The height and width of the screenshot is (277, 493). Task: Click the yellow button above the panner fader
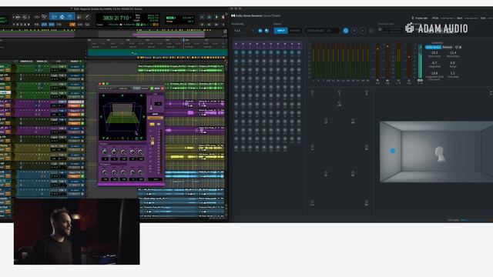click(x=152, y=125)
